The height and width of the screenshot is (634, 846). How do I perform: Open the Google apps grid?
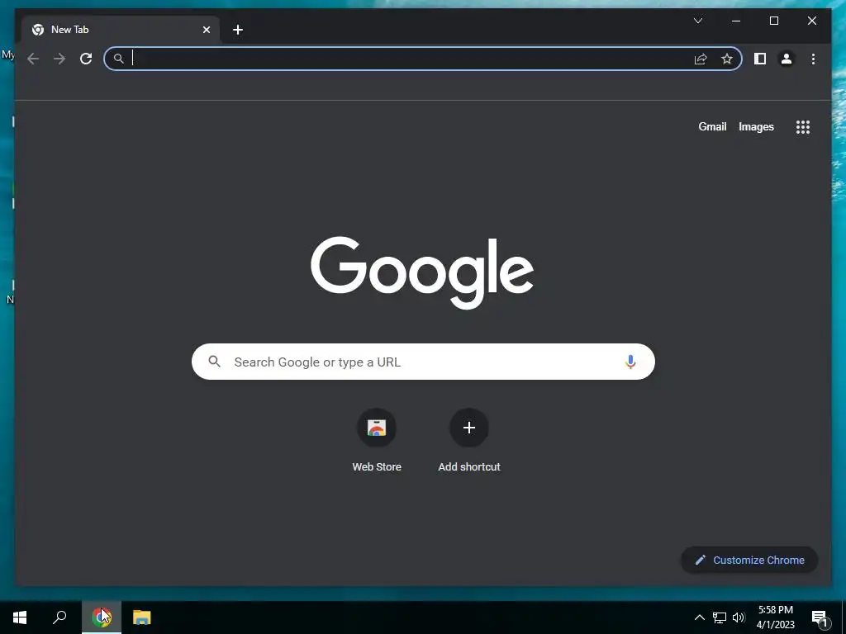pyautogui.click(x=803, y=127)
